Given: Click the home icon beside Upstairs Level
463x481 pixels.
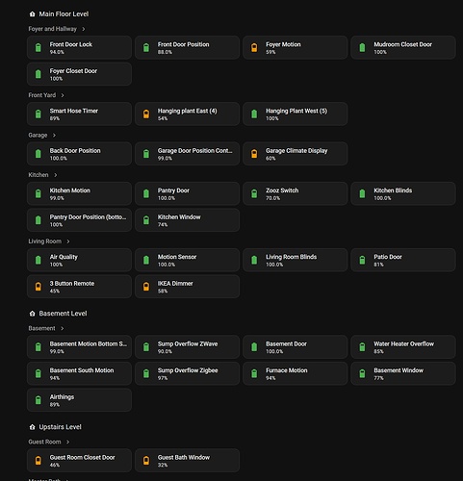Looking at the screenshot, I should (32, 427).
